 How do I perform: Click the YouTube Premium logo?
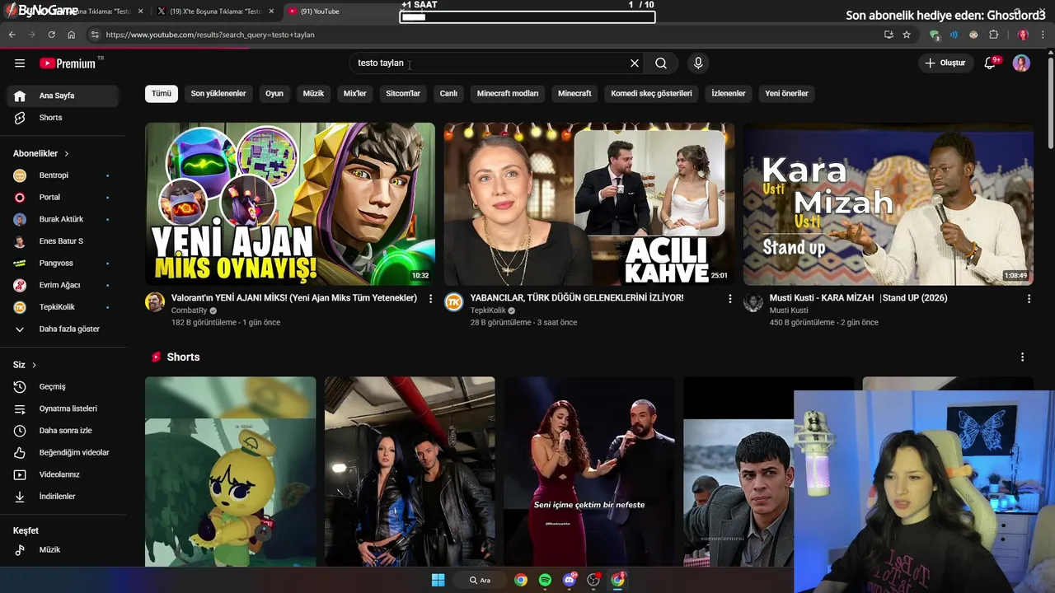click(x=68, y=63)
